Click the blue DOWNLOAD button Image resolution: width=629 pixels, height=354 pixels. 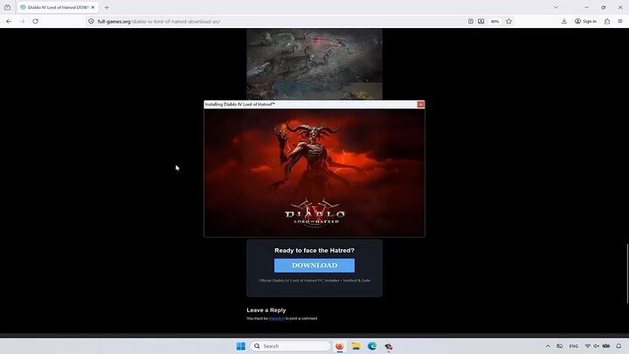314,266
